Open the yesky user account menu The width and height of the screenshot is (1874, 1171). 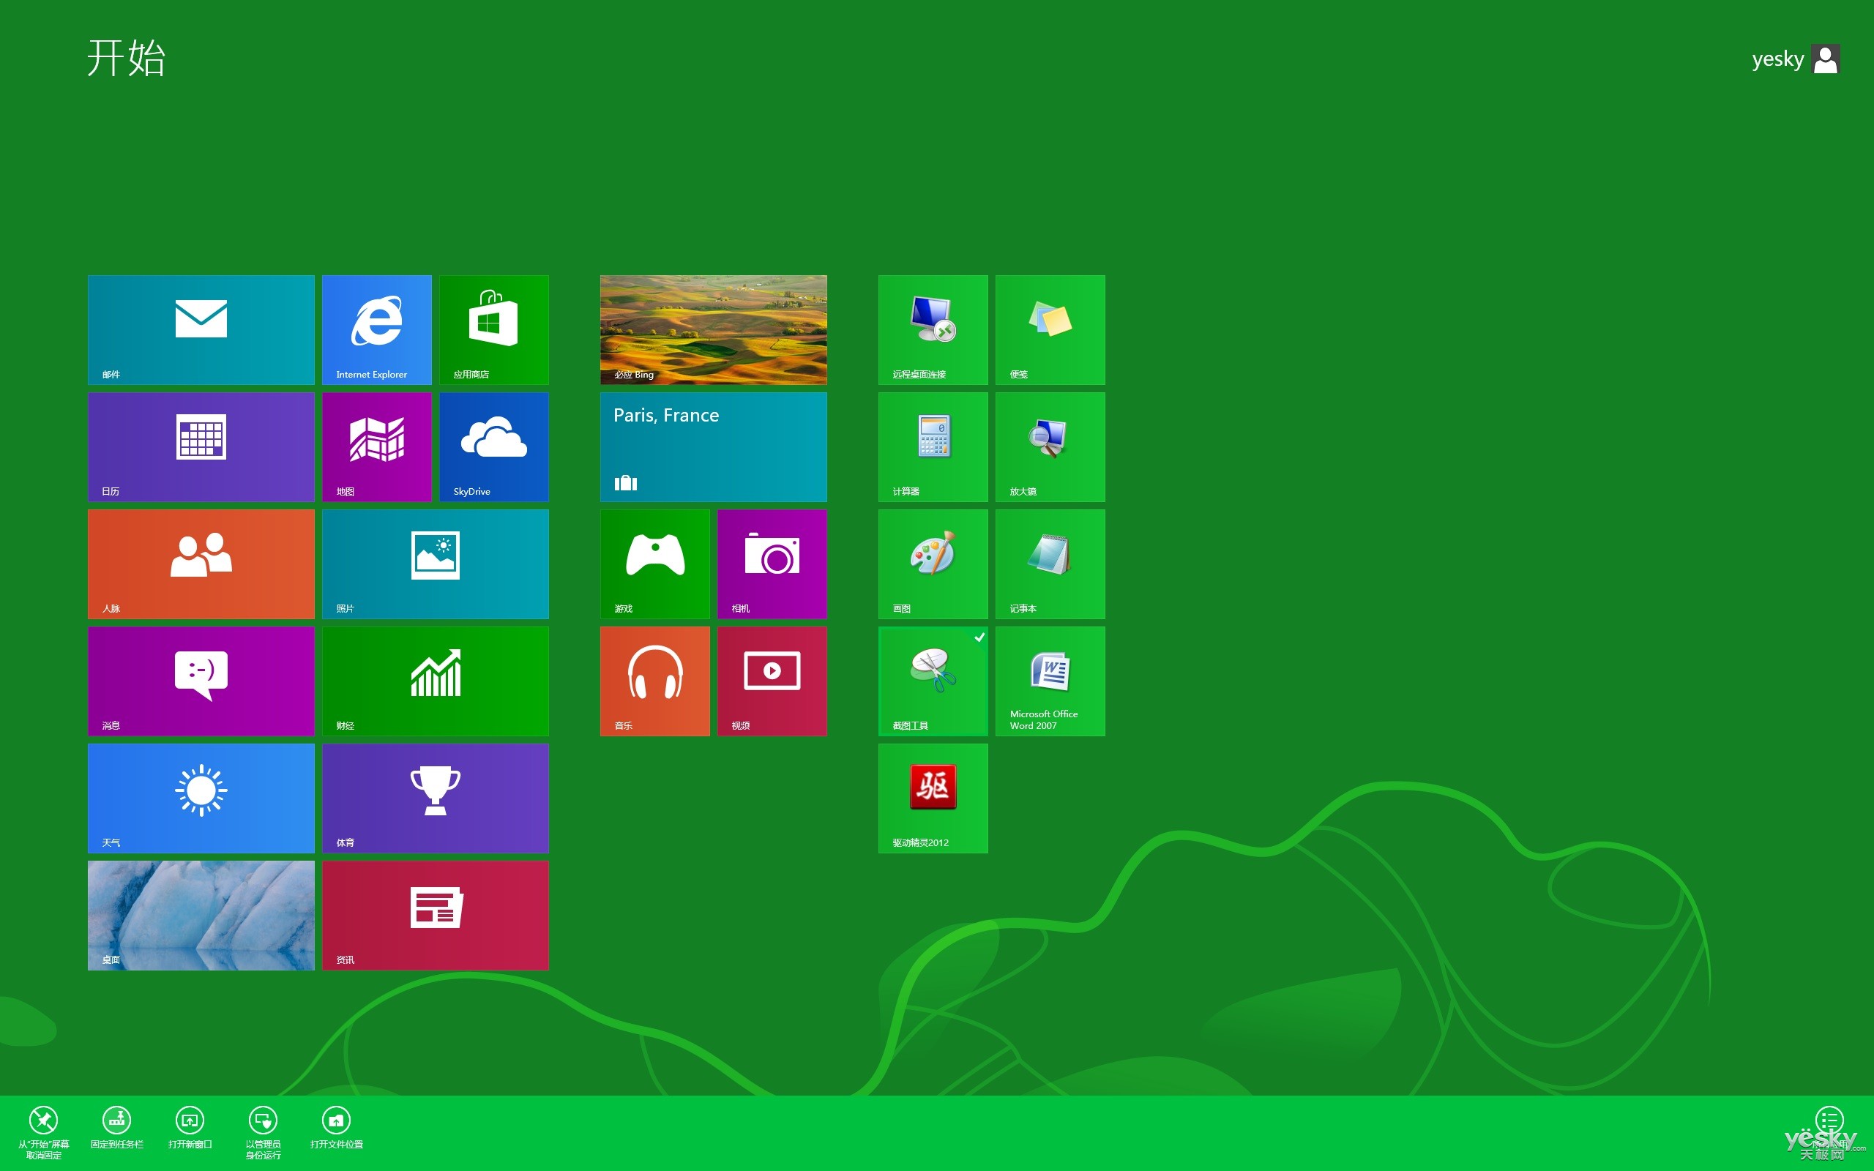pyautogui.click(x=1795, y=58)
